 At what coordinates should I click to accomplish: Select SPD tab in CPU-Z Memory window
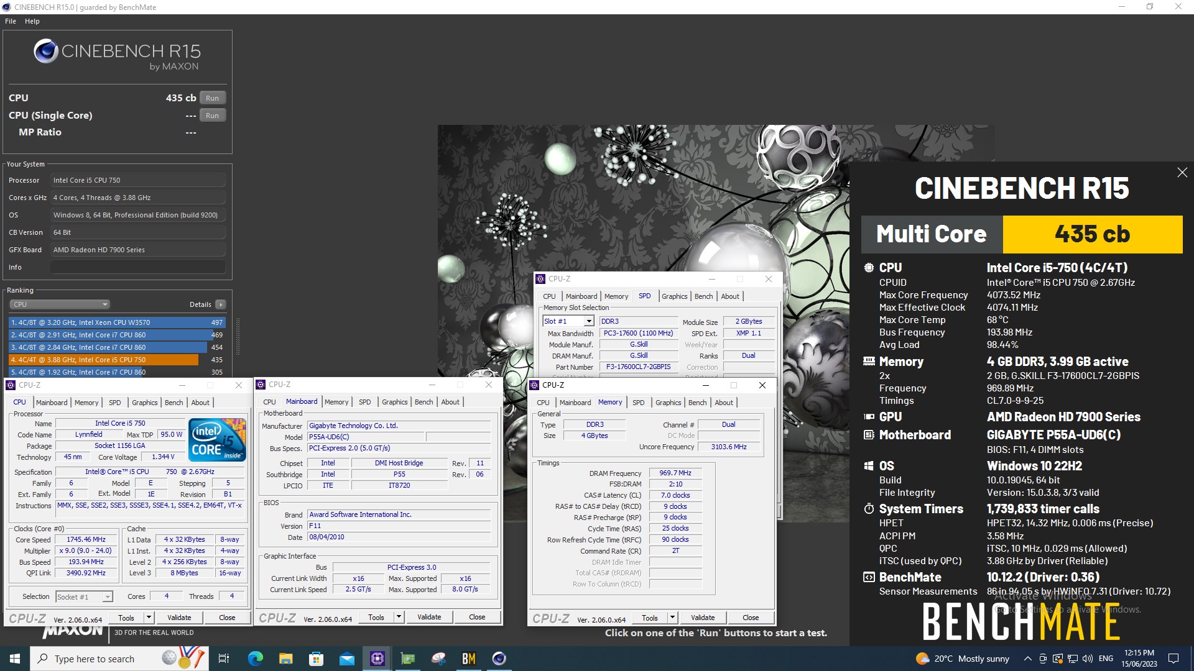(639, 403)
